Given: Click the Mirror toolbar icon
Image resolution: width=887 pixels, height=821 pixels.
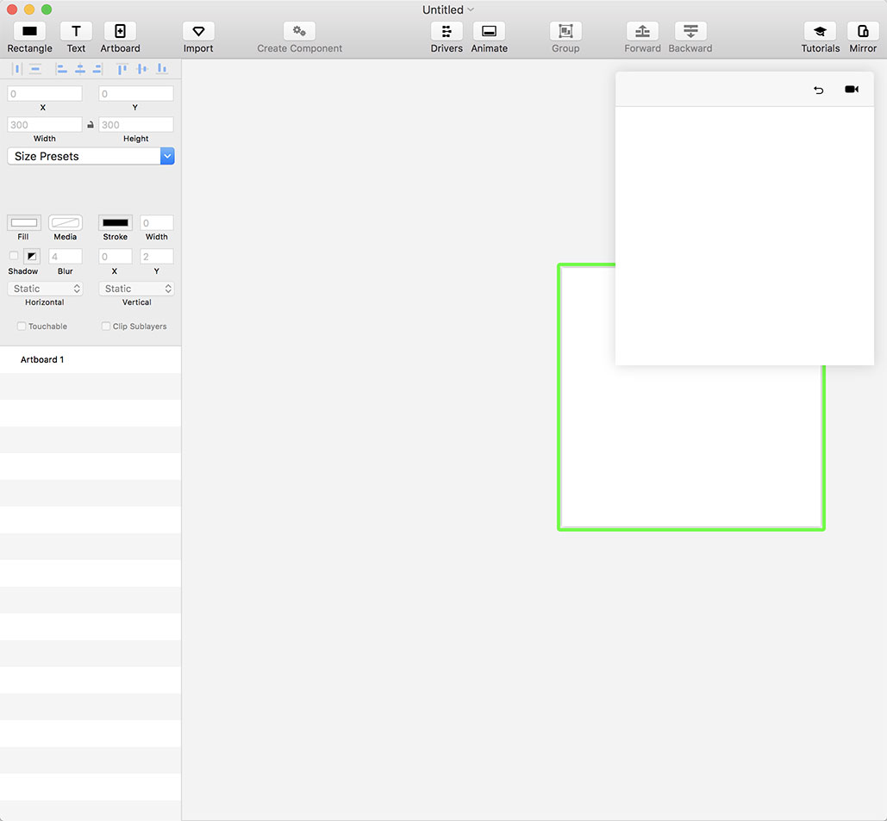Looking at the screenshot, I should click(x=863, y=32).
